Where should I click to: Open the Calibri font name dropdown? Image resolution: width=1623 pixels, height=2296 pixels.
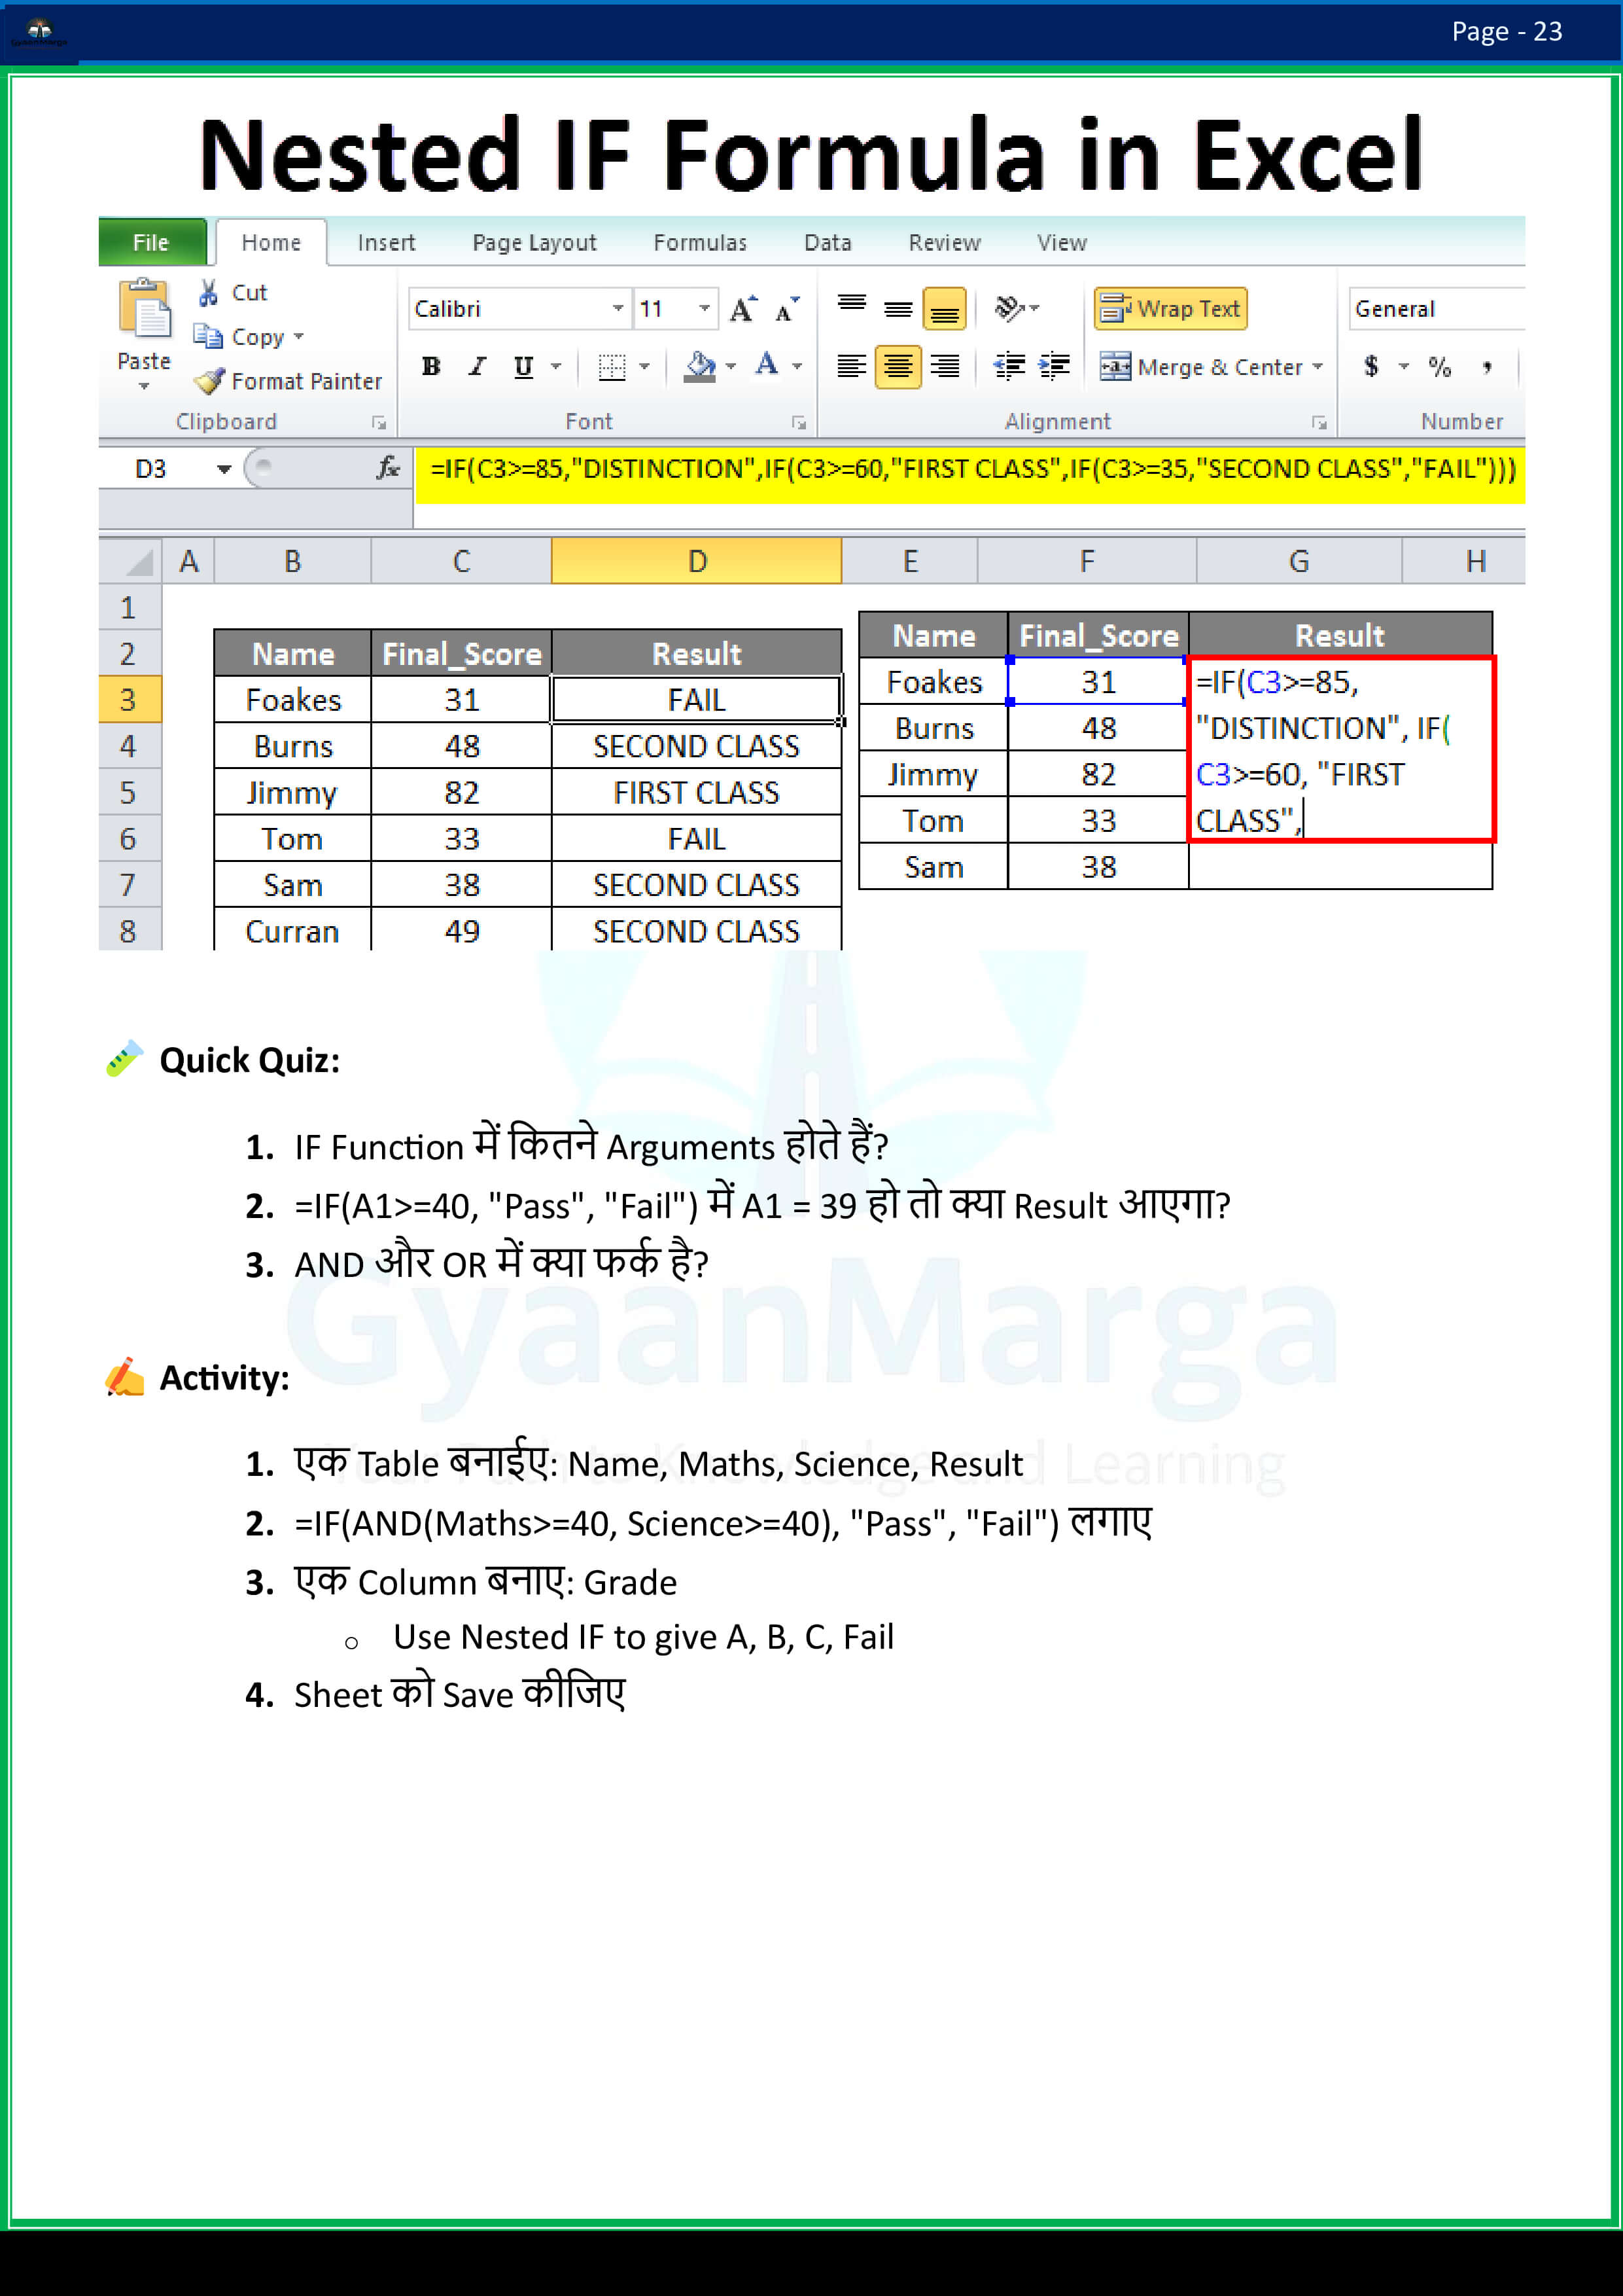coord(618,309)
